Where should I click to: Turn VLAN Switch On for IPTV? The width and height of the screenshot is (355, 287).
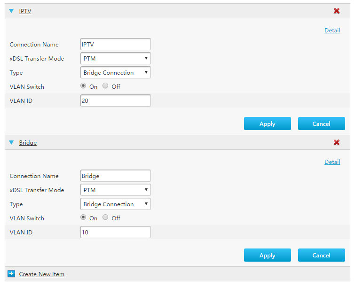coord(84,86)
